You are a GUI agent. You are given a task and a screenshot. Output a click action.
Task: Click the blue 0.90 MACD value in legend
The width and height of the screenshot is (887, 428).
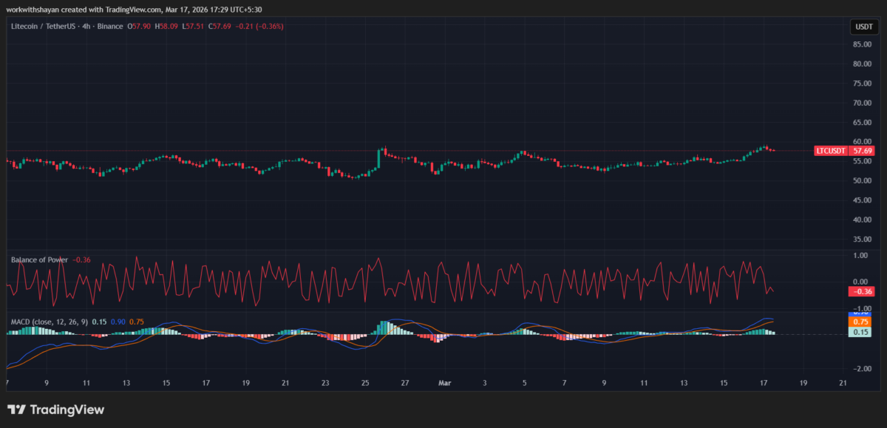[118, 322]
